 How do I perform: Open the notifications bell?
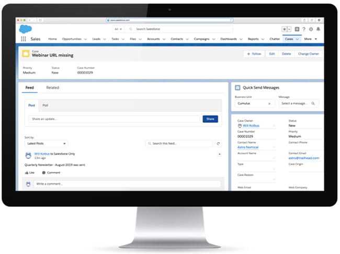[x=319, y=30]
